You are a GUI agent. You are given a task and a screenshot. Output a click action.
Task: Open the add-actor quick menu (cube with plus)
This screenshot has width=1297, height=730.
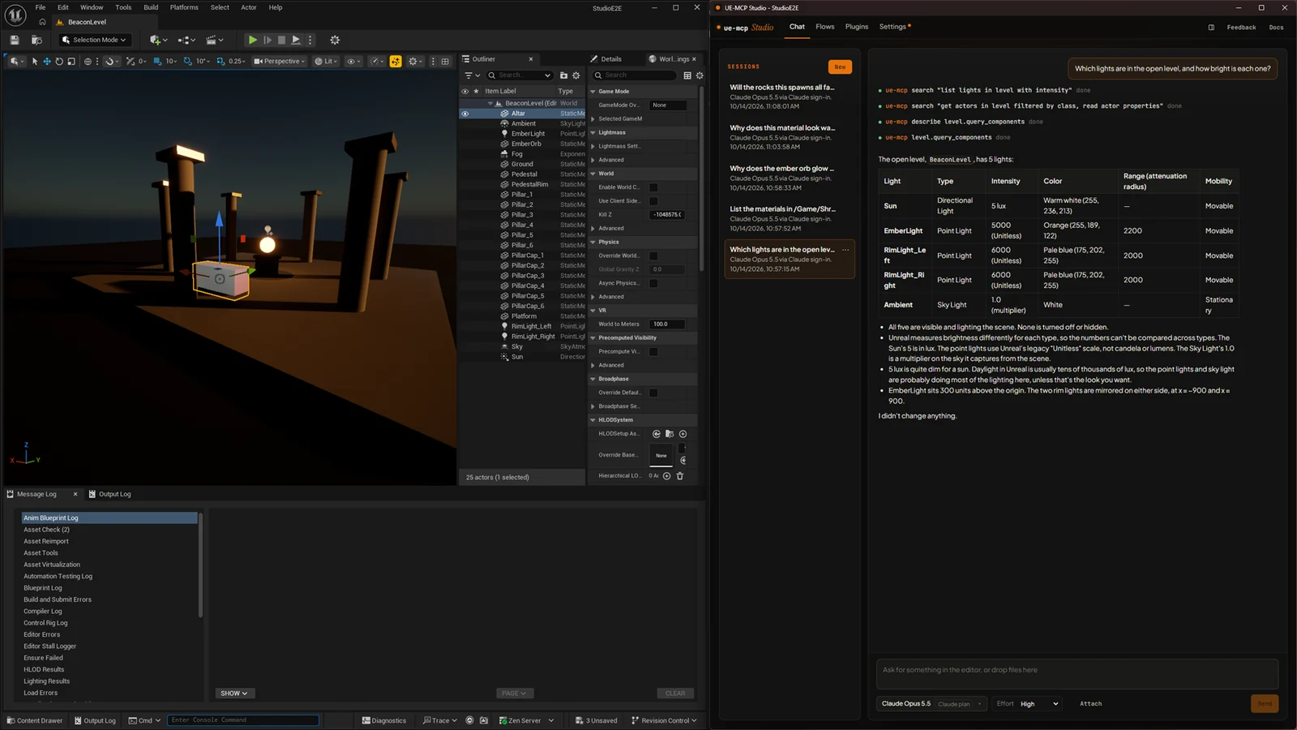click(158, 40)
